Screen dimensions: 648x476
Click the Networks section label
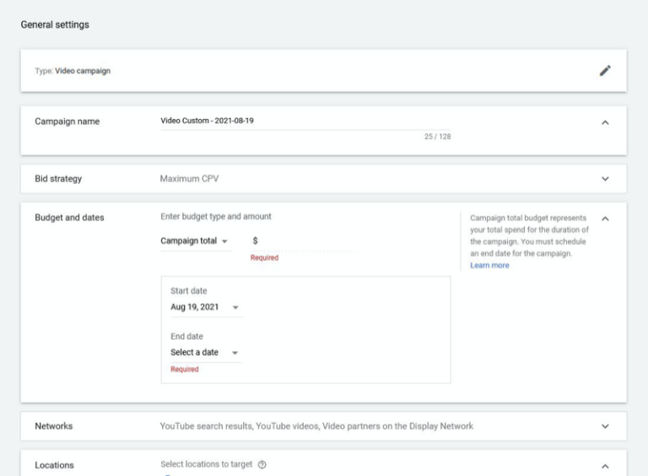point(54,426)
